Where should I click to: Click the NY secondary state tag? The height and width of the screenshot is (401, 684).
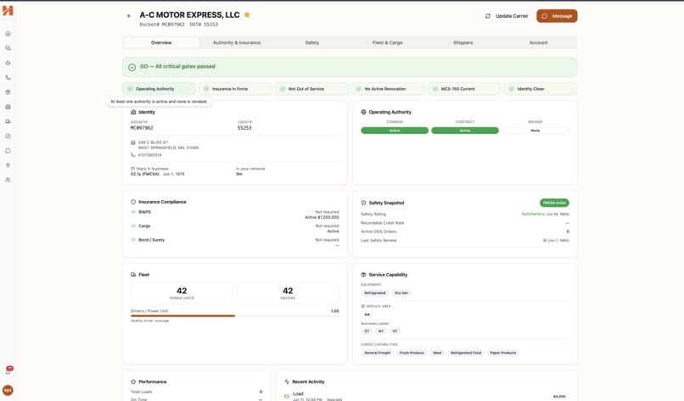[381, 331]
